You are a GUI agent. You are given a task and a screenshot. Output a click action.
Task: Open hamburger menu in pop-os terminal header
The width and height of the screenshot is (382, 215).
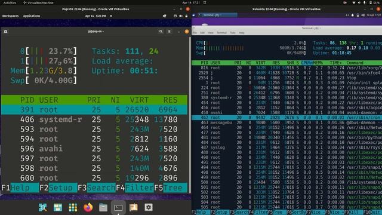tap(170, 32)
